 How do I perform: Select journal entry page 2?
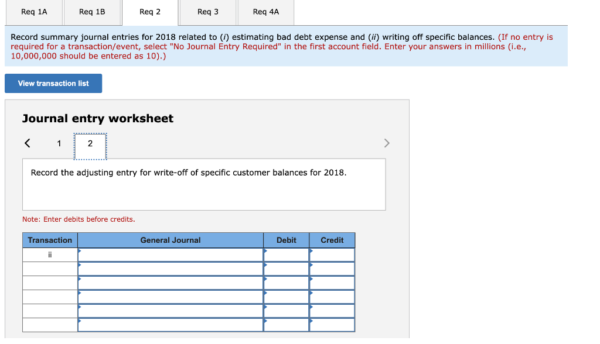(x=90, y=143)
